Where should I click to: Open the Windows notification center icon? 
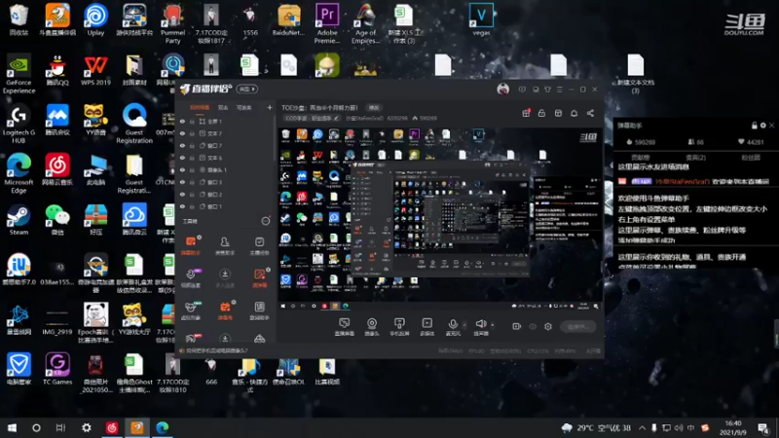point(763,427)
